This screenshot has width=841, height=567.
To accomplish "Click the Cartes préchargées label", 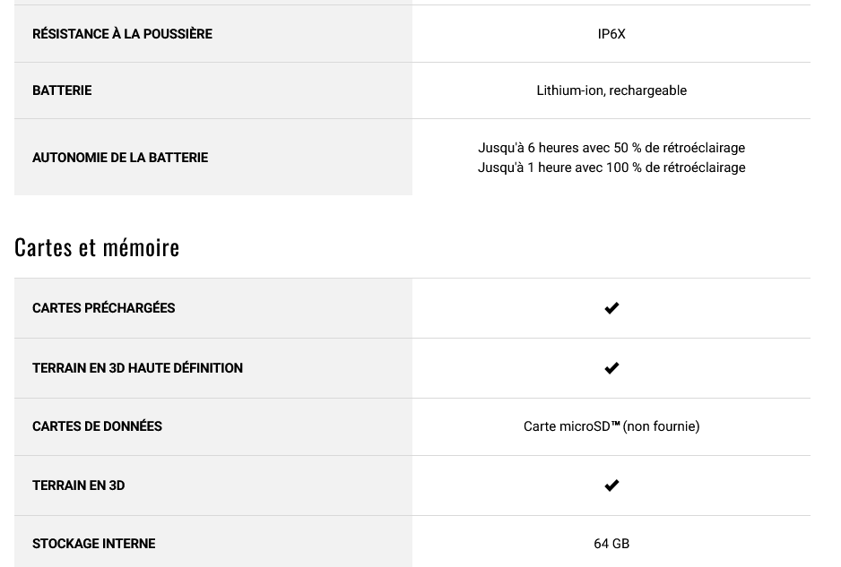I will tap(103, 308).
